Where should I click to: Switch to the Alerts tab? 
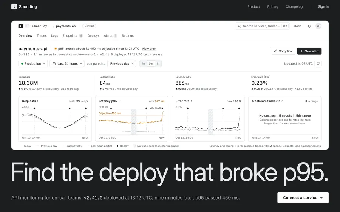(x=110, y=36)
